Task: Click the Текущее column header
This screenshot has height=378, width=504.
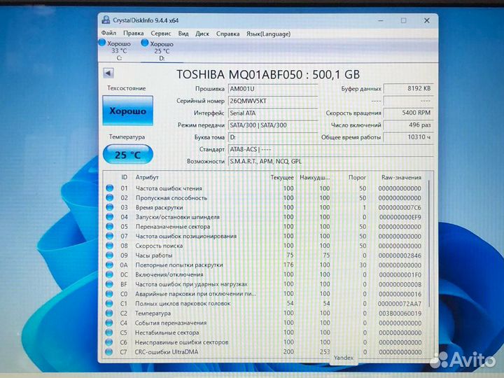Action: tap(282, 177)
